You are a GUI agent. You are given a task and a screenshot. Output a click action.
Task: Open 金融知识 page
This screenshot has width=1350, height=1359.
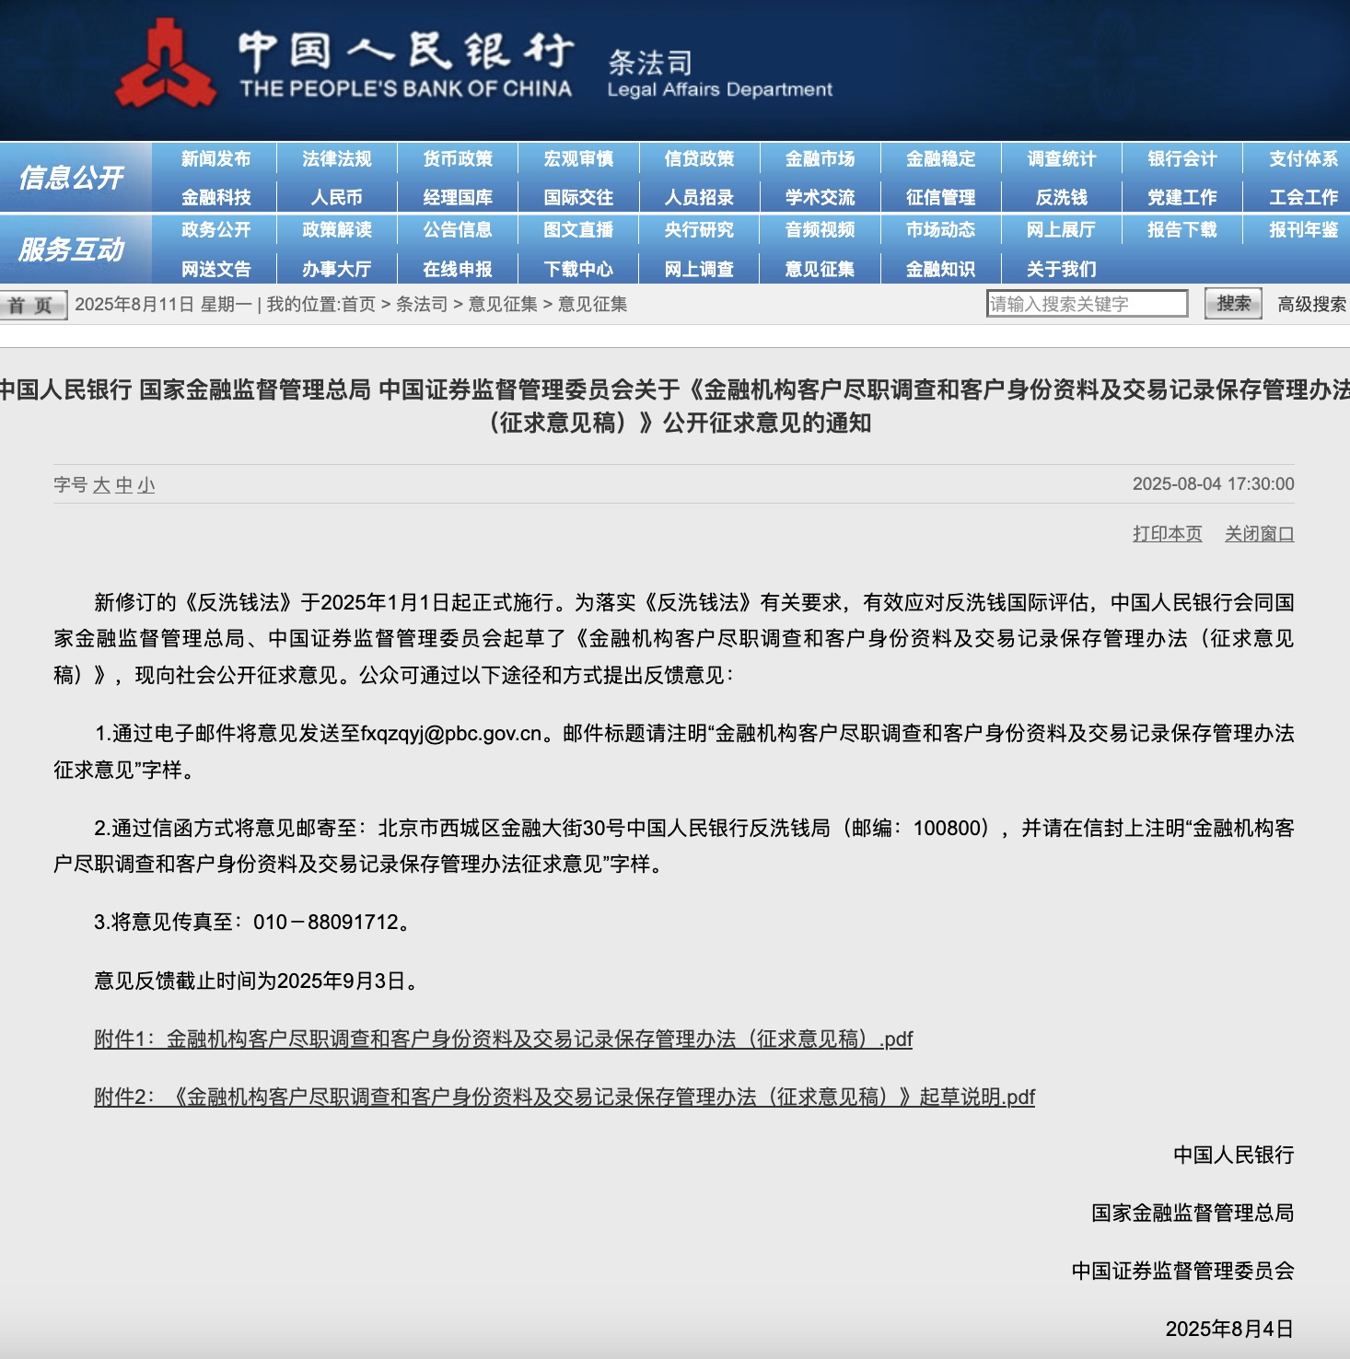940,269
